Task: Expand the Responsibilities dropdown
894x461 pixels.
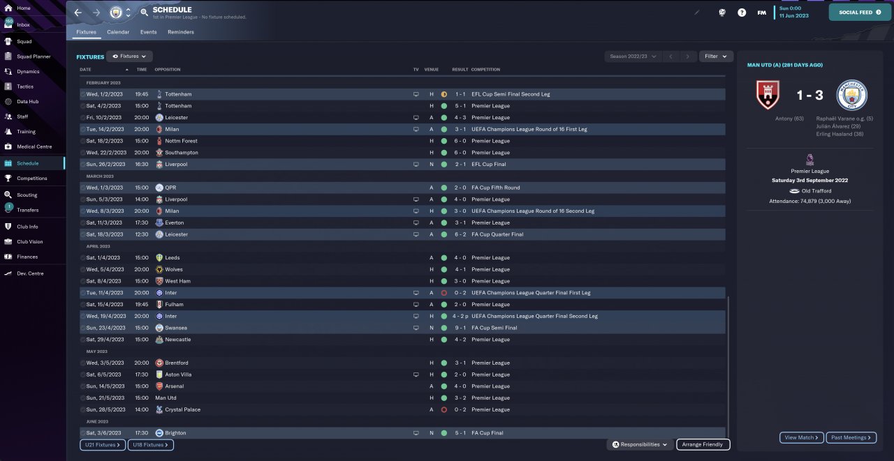Action: point(640,444)
